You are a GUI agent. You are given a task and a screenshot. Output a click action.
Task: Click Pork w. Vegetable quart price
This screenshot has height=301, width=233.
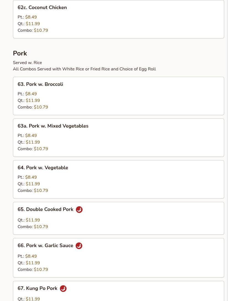(x=33, y=184)
